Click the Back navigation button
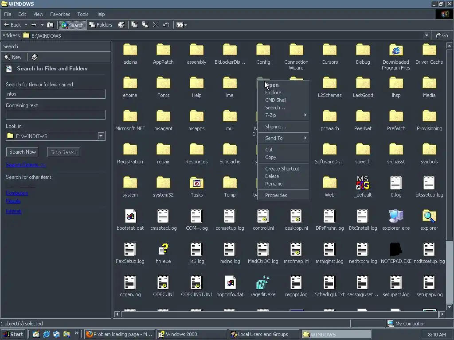 (x=12, y=25)
